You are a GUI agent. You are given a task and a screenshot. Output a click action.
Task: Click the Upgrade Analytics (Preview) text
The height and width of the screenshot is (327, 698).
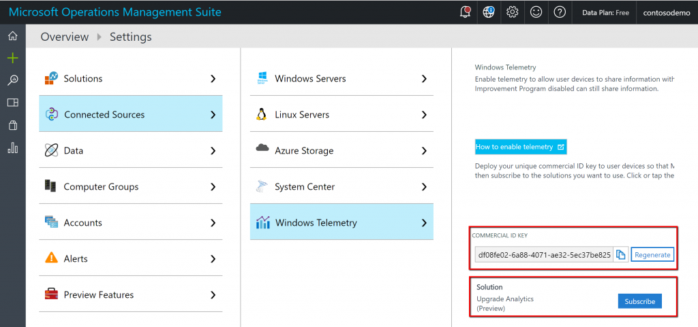pyautogui.click(x=505, y=303)
